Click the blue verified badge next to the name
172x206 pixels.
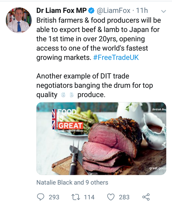click(x=90, y=11)
